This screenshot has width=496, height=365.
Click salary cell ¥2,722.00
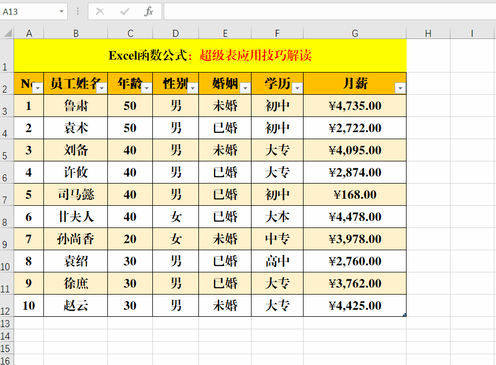point(355,128)
